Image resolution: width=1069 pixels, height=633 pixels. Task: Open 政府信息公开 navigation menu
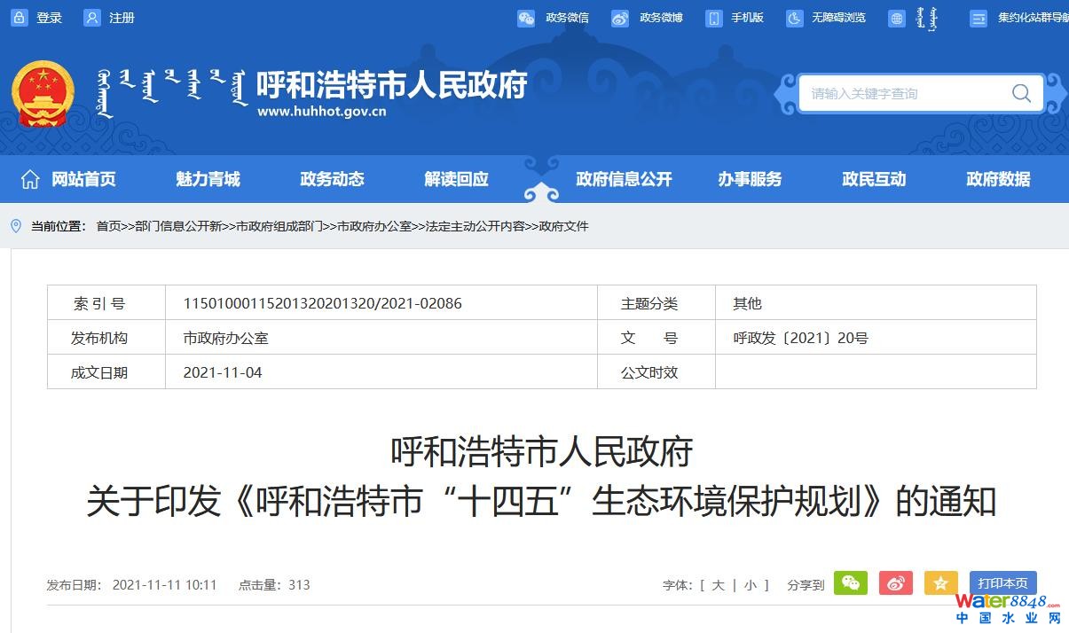click(624, 179)
